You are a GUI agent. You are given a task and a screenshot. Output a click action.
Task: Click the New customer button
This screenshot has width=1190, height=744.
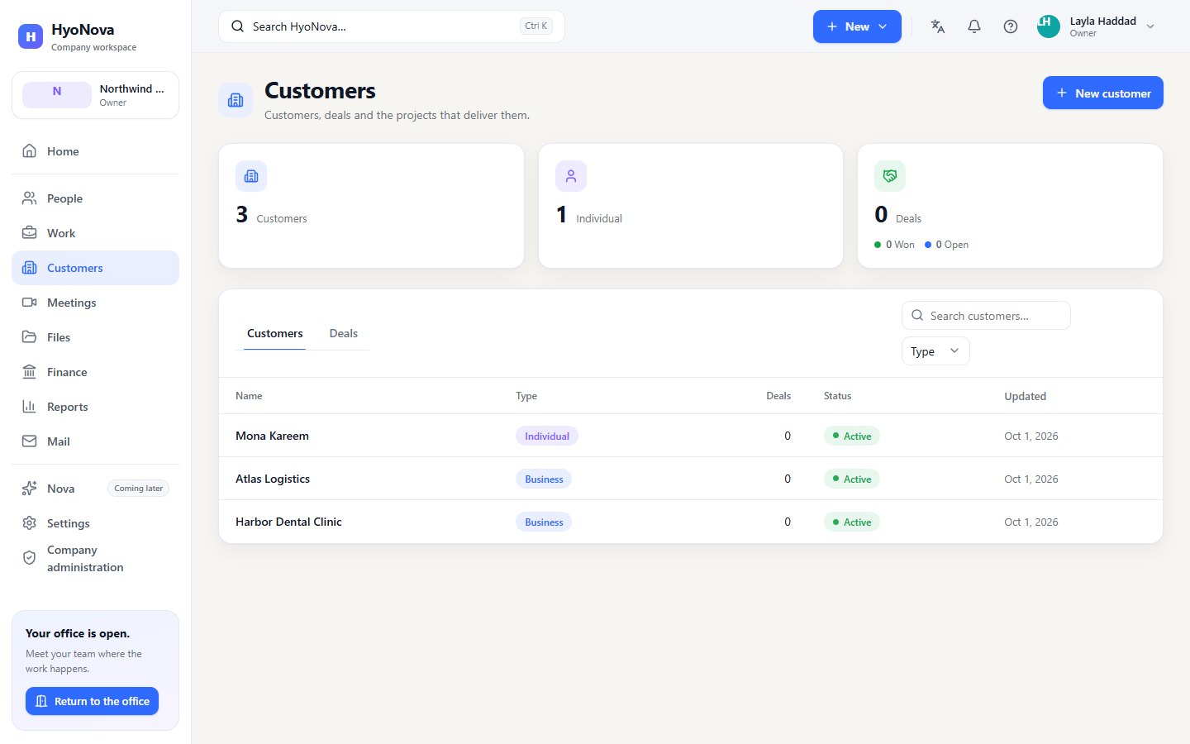tap(1102, 93)
